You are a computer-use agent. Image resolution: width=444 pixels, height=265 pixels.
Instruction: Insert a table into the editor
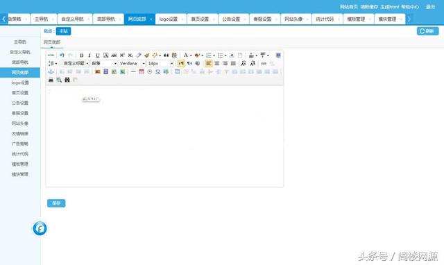178,71
